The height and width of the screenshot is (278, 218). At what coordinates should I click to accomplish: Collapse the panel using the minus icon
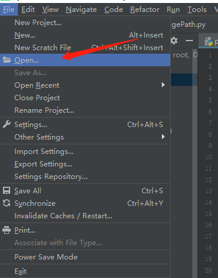pos(189,41)
